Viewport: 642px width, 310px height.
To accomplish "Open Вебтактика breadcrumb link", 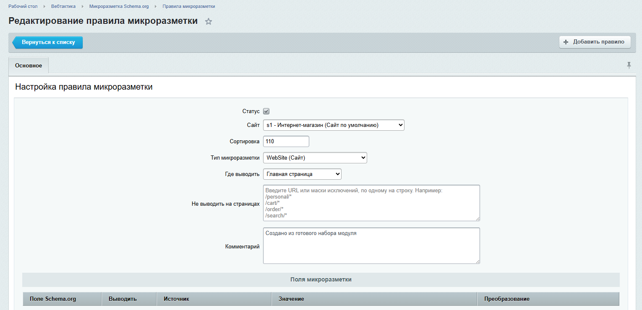I will (63, 7).
